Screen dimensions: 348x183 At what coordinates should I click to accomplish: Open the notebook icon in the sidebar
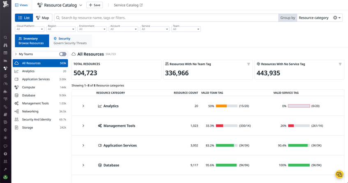[5, 114]
